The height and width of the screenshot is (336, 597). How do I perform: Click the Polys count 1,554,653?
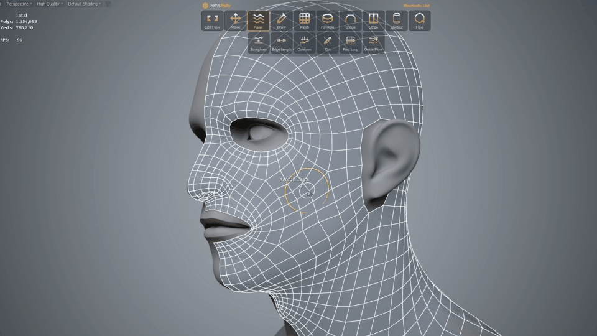point(26,21)
